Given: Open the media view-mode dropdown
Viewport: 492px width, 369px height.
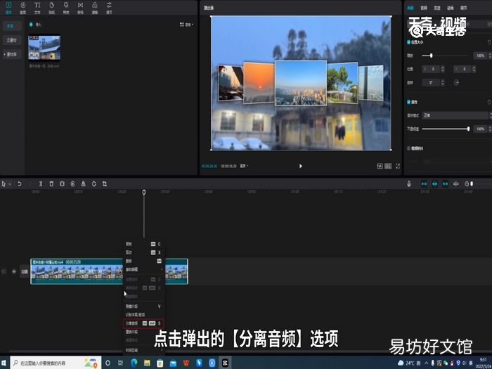Looking at the screenshot, I should tap(186, 25).
